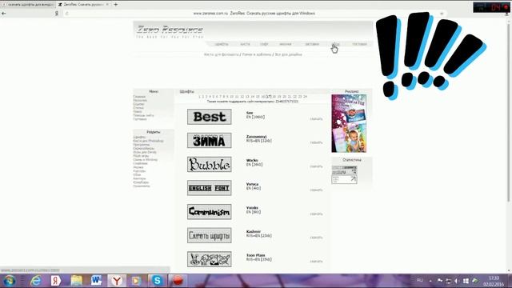Image resolution: width=512 pixels, height=288 pixels.
Task: Launch Internet Explorer from taskbar
Action: point(35,281)
